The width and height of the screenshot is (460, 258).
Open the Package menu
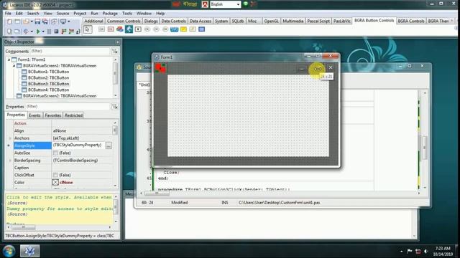click(110, 14)
